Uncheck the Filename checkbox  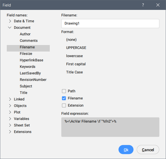[x=64, y=98]
